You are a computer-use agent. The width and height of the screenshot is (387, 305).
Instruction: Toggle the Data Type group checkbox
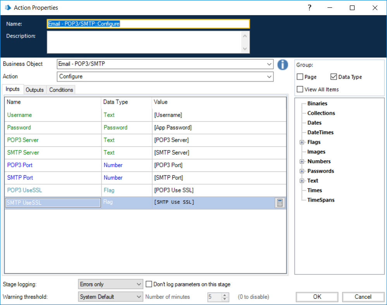334,77
